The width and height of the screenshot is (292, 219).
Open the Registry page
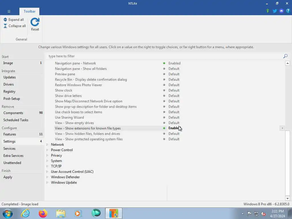22,92
